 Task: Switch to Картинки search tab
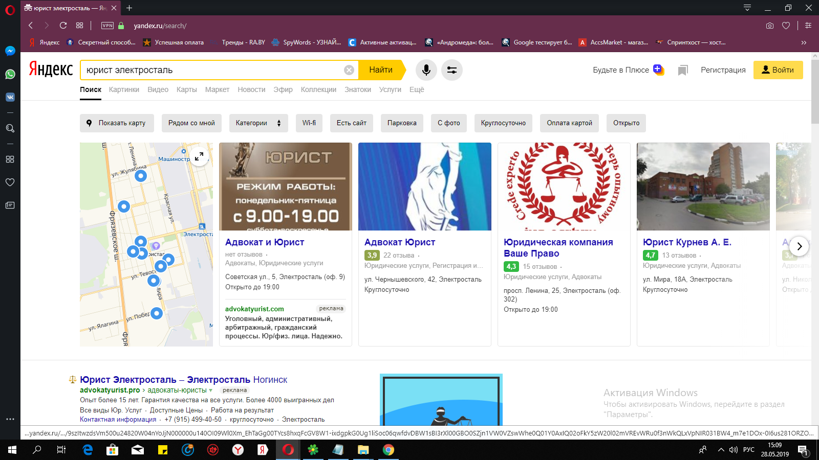(124, 89)
